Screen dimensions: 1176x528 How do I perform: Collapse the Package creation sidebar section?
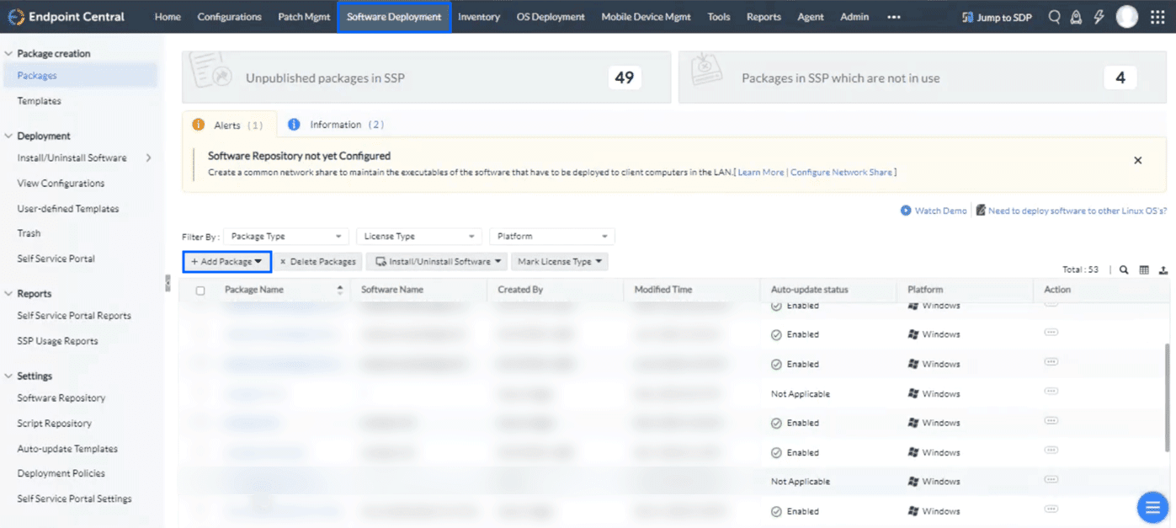8,54
